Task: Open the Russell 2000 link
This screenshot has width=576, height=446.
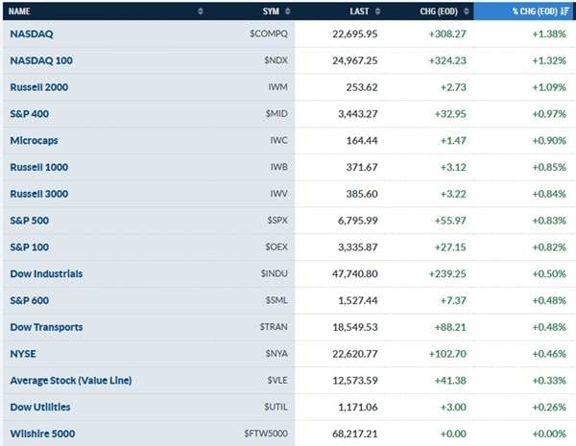Action: tap(39, 87)
